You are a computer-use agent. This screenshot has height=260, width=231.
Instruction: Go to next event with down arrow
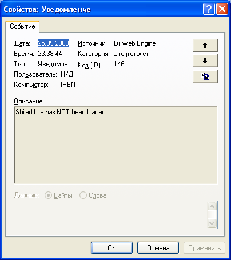(205, 61)
